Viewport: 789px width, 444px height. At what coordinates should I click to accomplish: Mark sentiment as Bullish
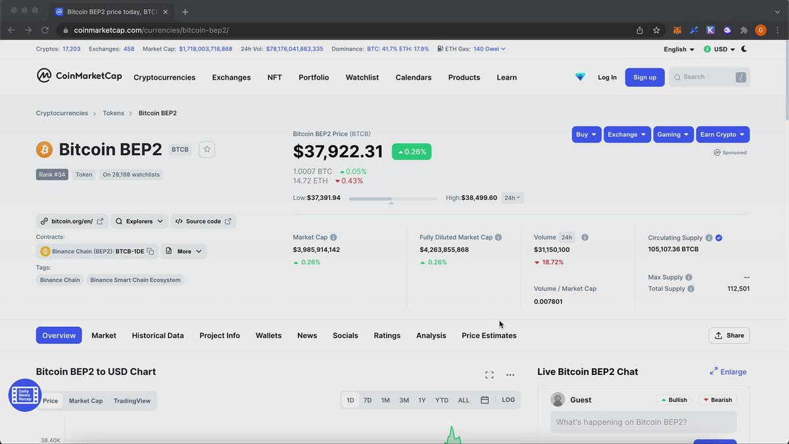[675, 400]
